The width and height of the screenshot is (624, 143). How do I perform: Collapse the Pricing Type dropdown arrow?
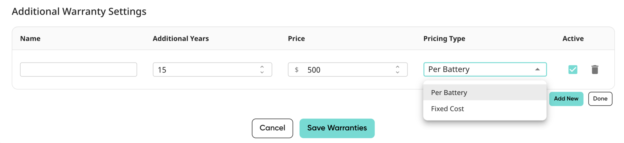[537, 69]
